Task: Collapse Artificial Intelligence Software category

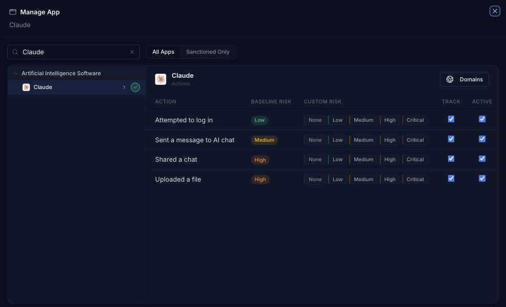Action: (16, 74)
